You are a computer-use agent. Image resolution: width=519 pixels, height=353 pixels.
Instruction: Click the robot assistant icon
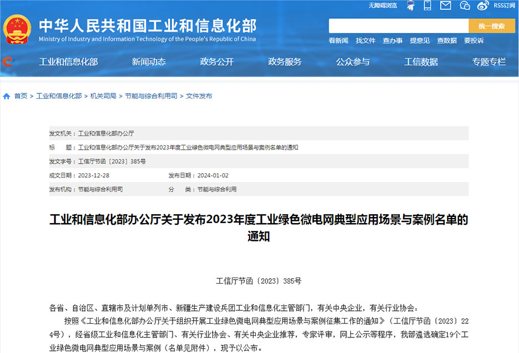pyautogui.click(x=410, y=6)
